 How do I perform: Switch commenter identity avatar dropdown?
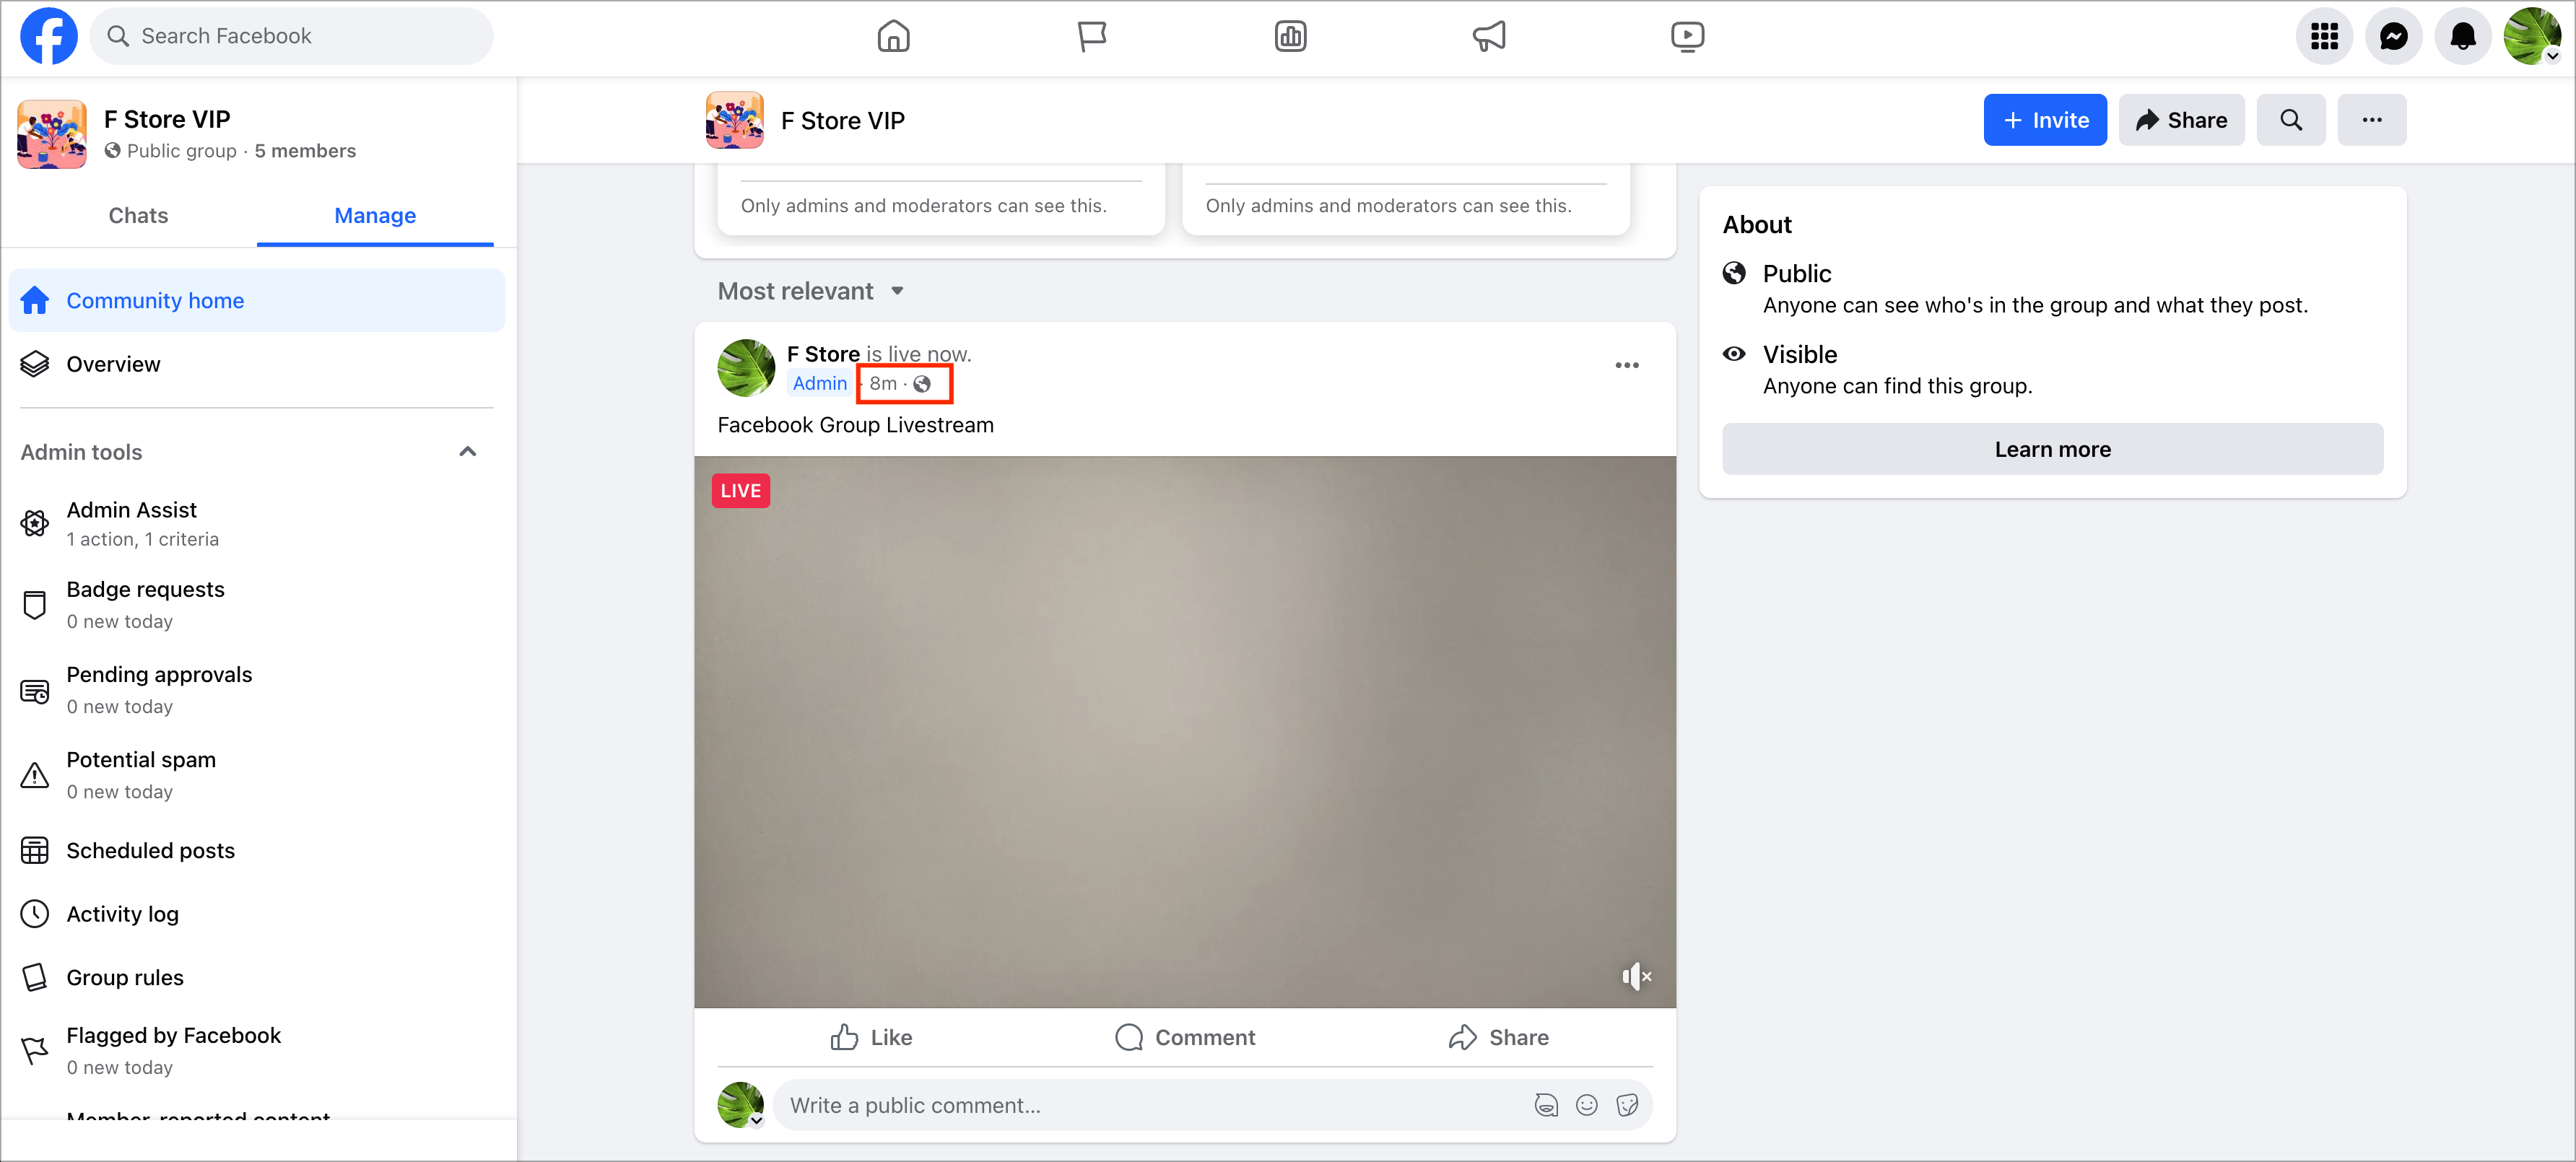(x=741, y=1105)
